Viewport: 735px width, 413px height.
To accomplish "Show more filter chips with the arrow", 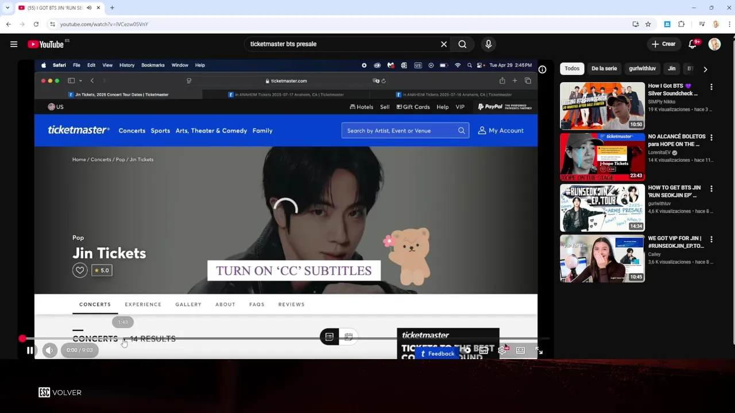I will (x=705, y=69).
